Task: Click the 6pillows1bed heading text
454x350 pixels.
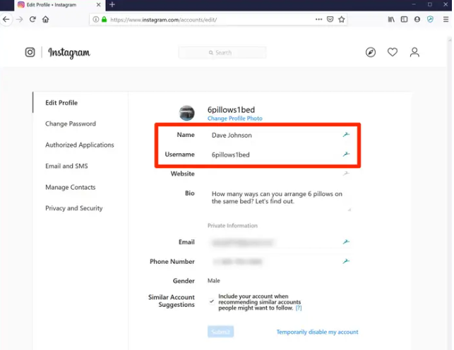Action: [x=231, y=109]
